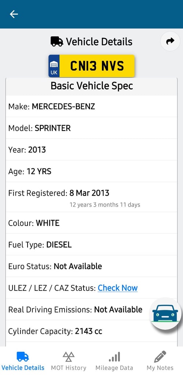Viewport: 183px width, 375px height.
Task: Tap the MOT History triangles icon
Action: [x=69, y=357]
